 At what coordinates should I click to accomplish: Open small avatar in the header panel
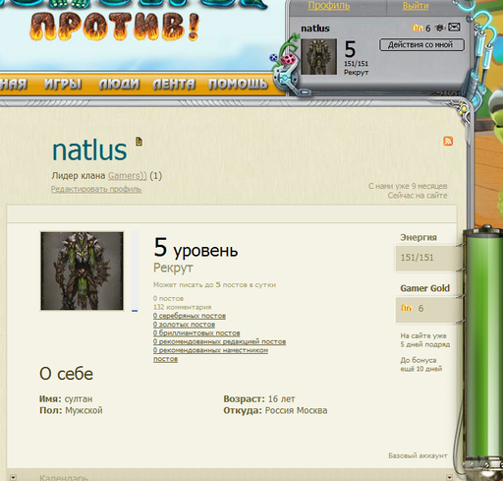coord(318,56)
